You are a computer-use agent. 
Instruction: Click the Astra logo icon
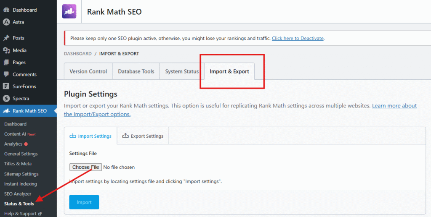(6, 22)
